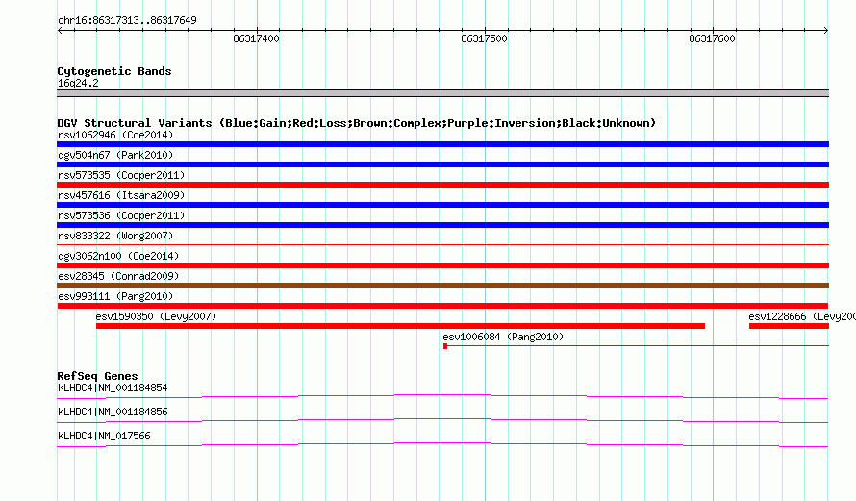Select the gray 16q24.2 cytogenetic band bar
This screenshot has width=856, height=501.
click(442, 93)
